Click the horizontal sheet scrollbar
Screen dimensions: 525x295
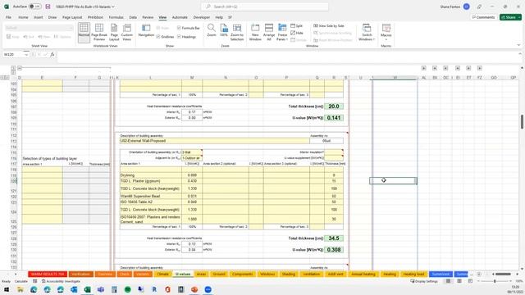point(502,275)
